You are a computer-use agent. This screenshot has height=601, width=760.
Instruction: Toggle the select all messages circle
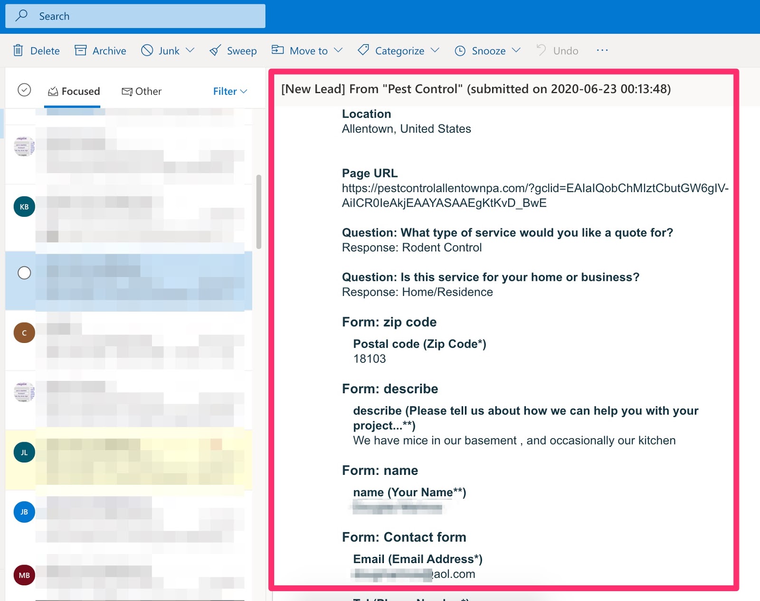coord(24,90)
